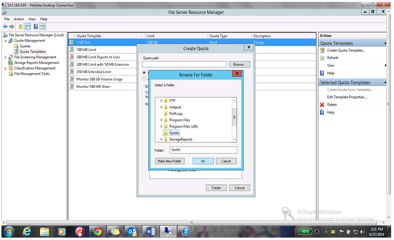
Task: Open the Action menu
Action: pyautogui.click(x=19, y=19)
